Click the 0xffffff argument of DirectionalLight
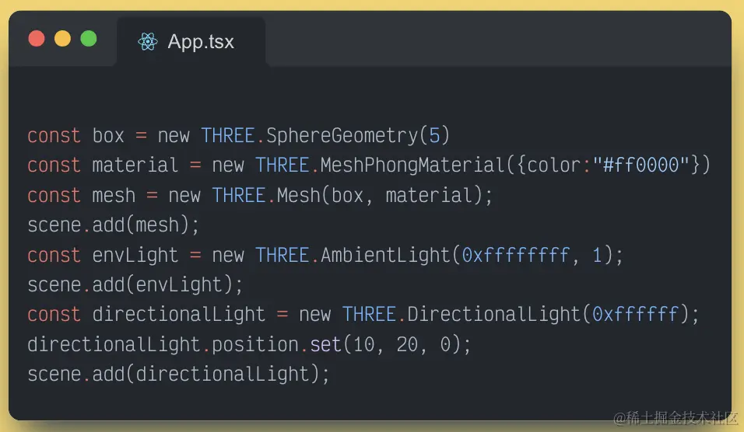 click(635, 314)
